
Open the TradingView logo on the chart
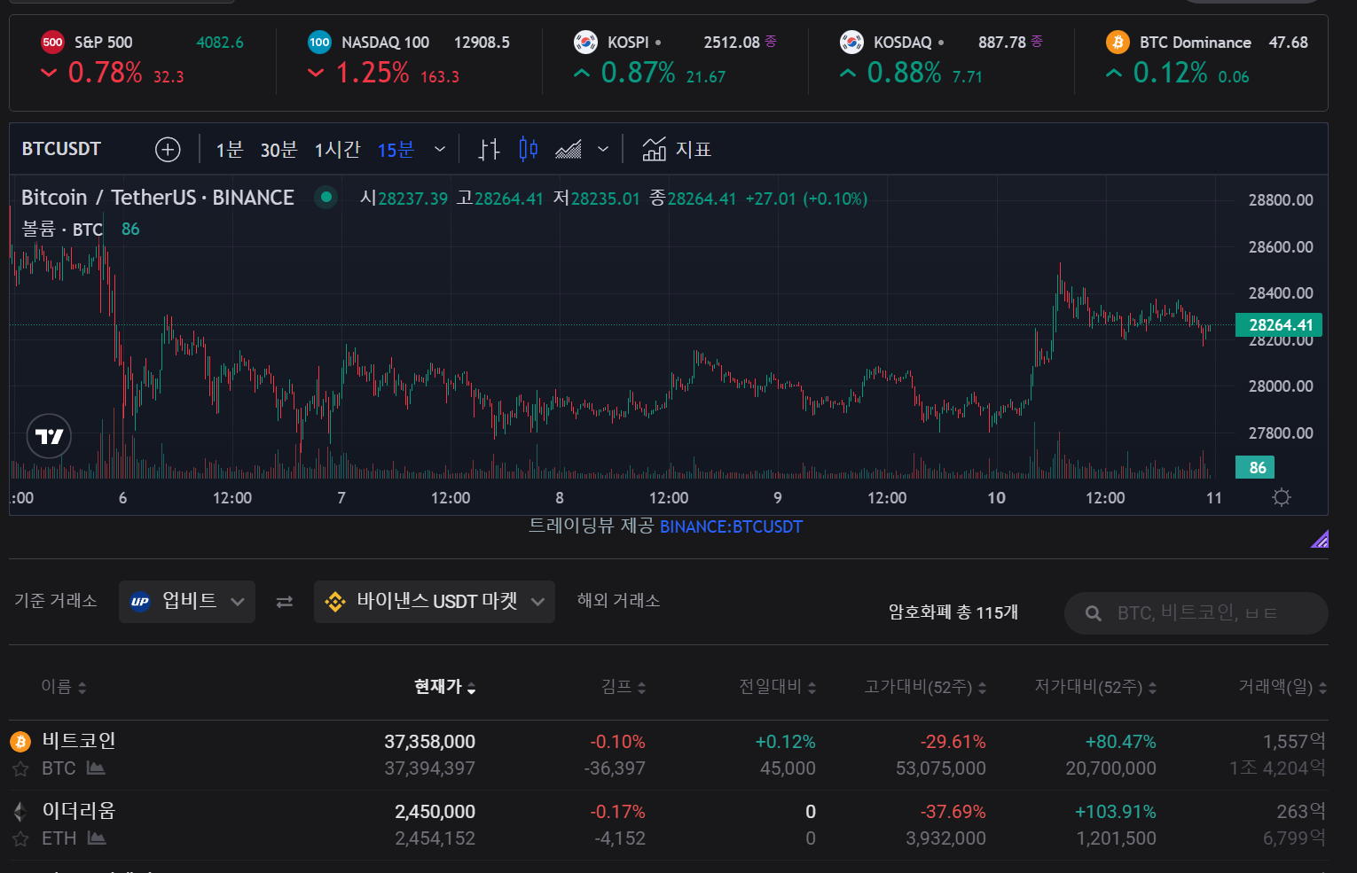(49, 436)
